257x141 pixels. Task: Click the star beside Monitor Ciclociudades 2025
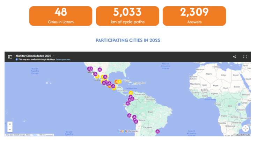[54, 56]
